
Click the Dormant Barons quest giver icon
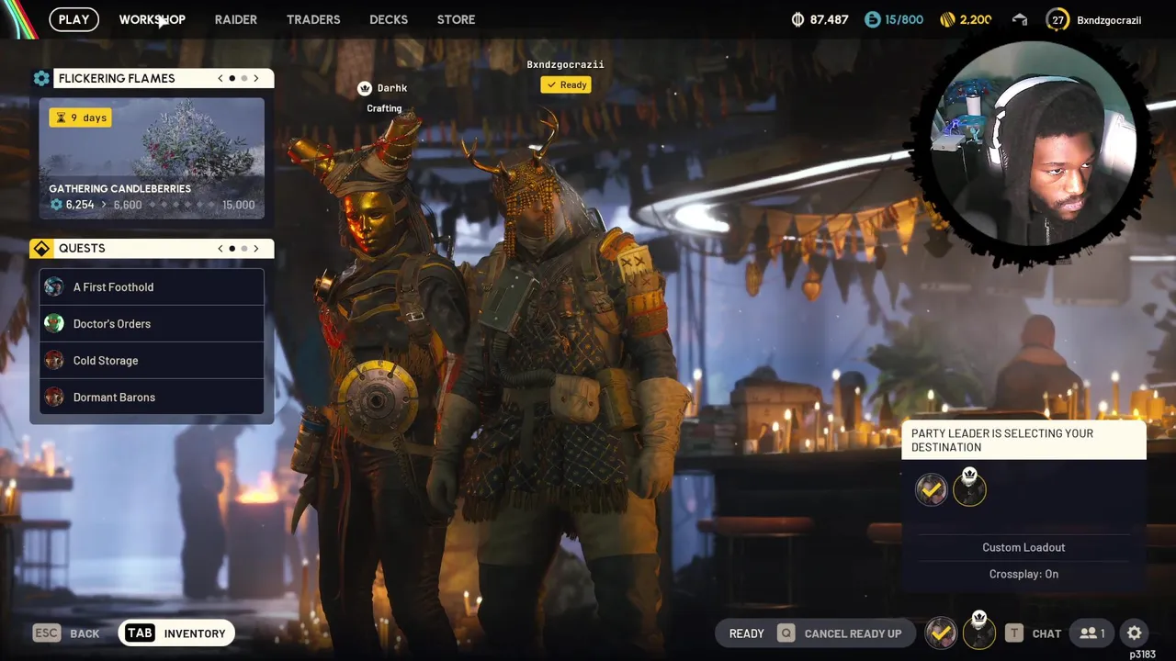[x=54, y=397]
